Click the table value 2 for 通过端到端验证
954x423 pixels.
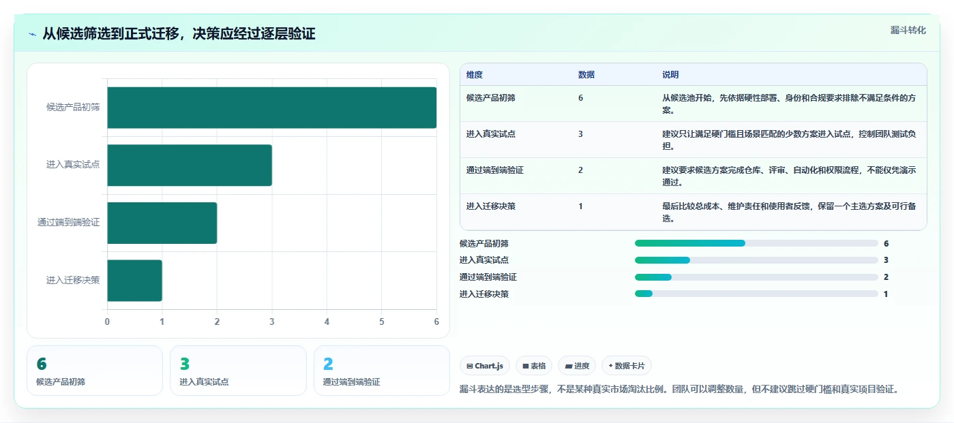(x=581, y=170)
